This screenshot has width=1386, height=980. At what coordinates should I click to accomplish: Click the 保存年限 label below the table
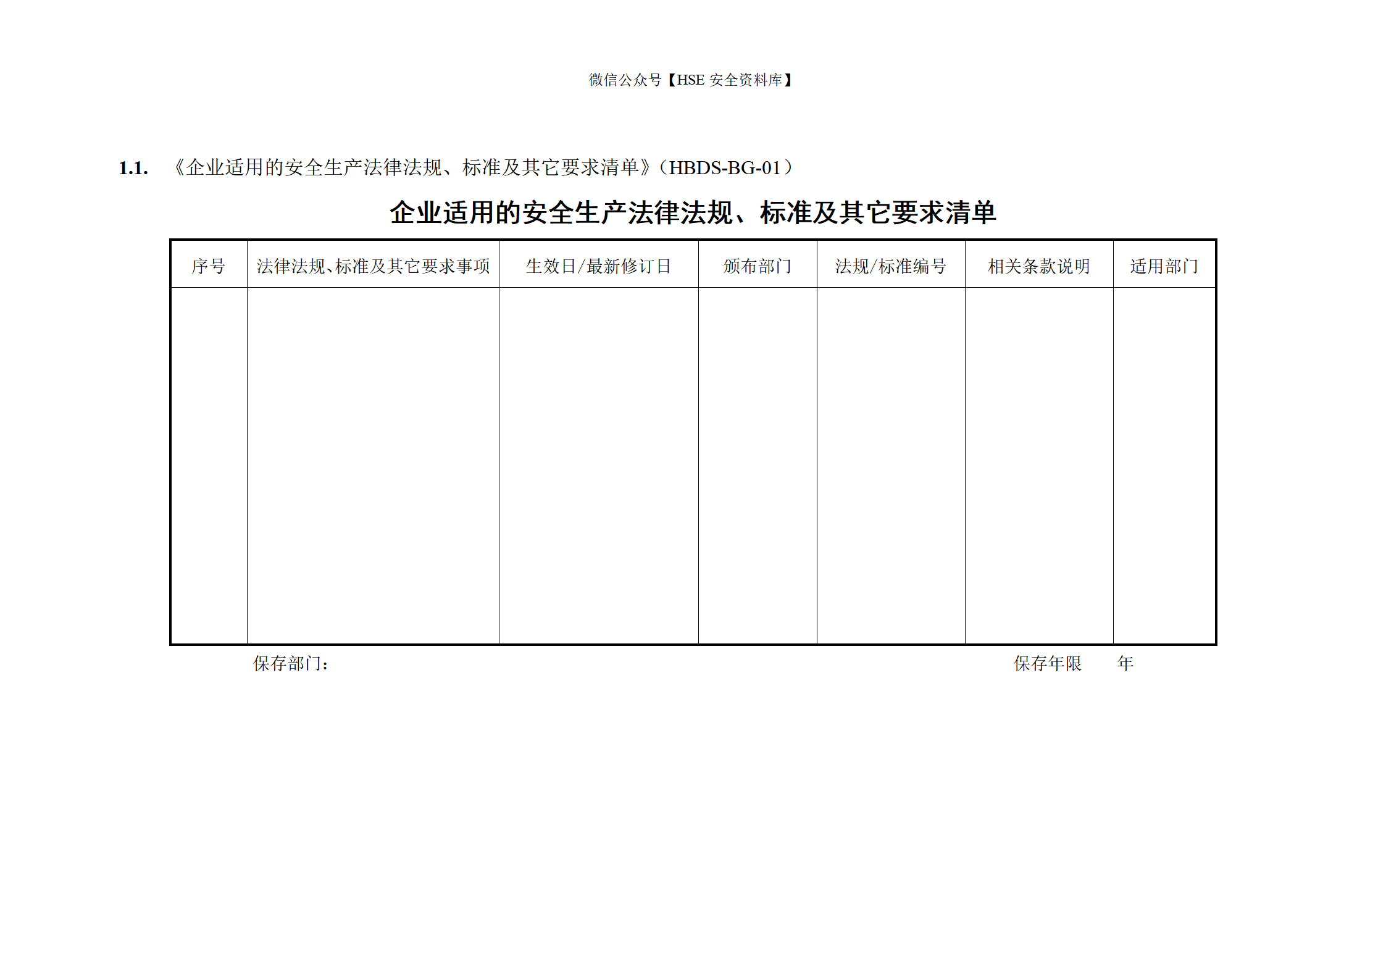click(x=1048, y=663)
